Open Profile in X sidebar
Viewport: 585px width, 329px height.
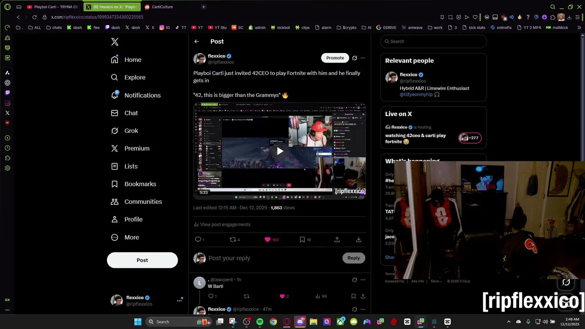127,219
